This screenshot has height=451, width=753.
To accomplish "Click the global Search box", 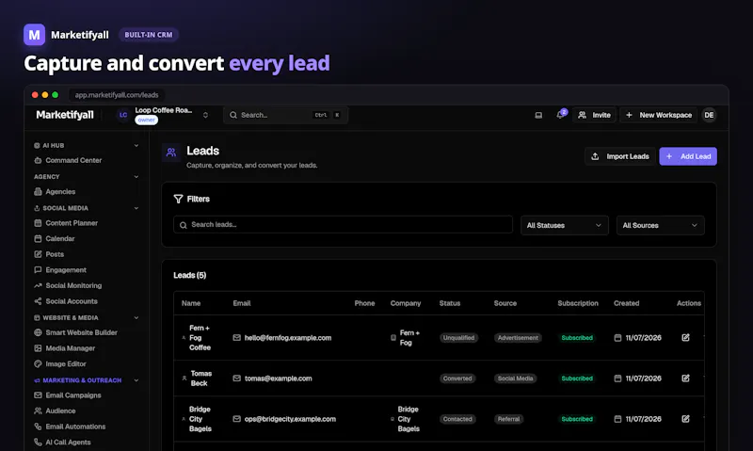I will coord(286,115).
